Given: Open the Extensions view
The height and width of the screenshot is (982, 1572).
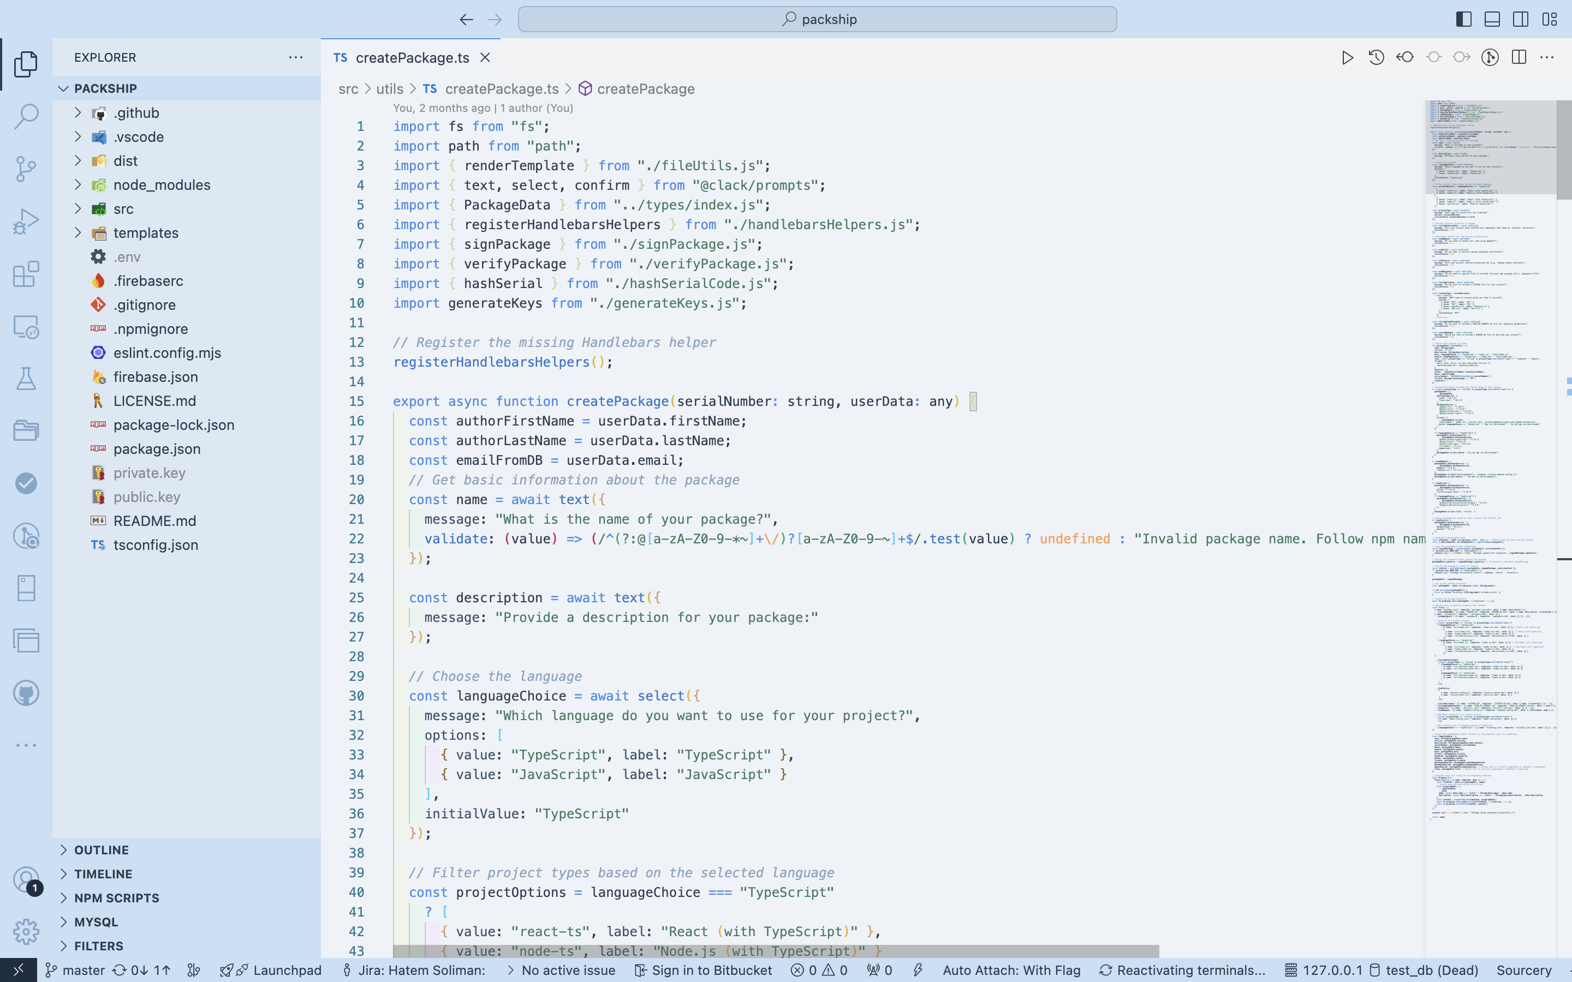Looking at the screenshot, I should pos(26,274).
